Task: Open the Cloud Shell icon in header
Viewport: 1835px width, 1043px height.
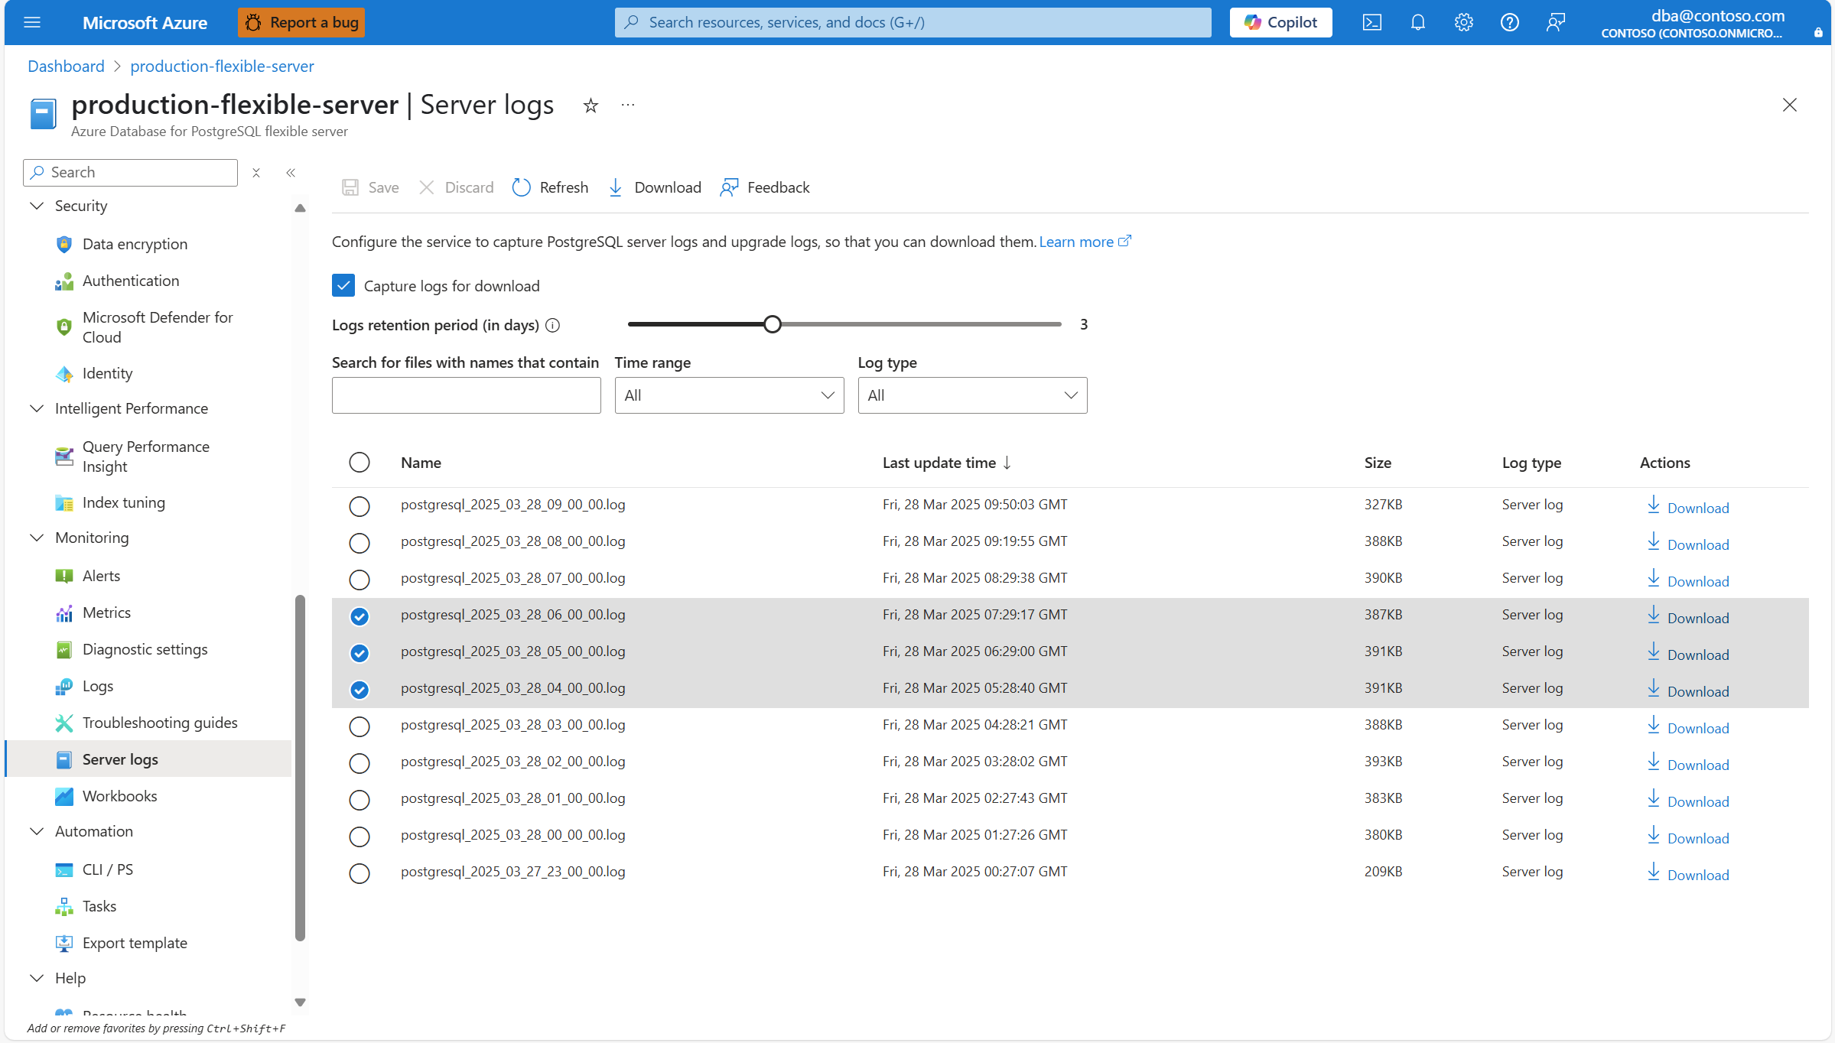Action: 1371,22
